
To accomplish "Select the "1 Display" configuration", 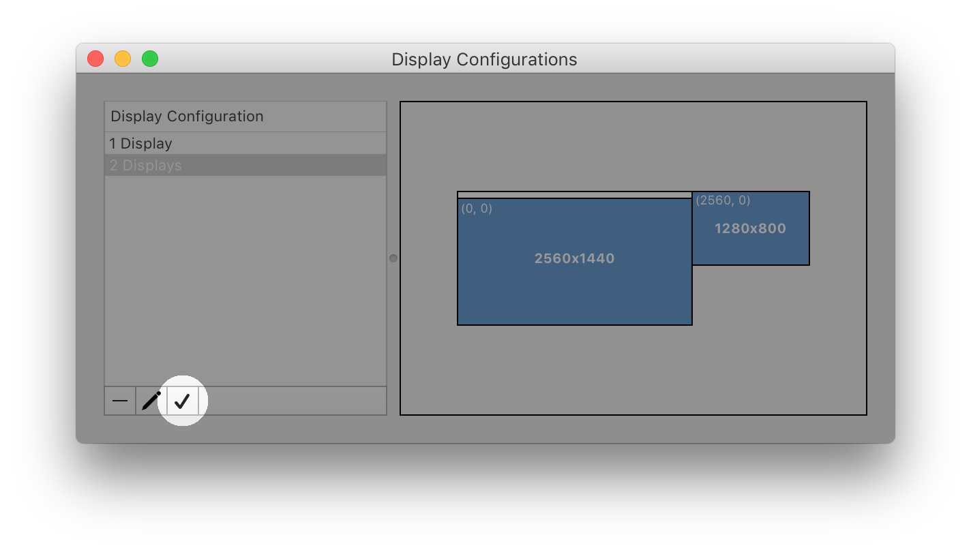I will pos(245,143).
